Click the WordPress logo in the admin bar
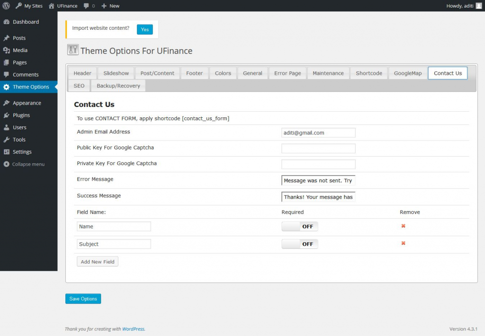 point(6,5)
